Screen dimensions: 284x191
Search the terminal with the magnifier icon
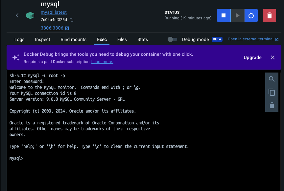[x=272, y=79]
